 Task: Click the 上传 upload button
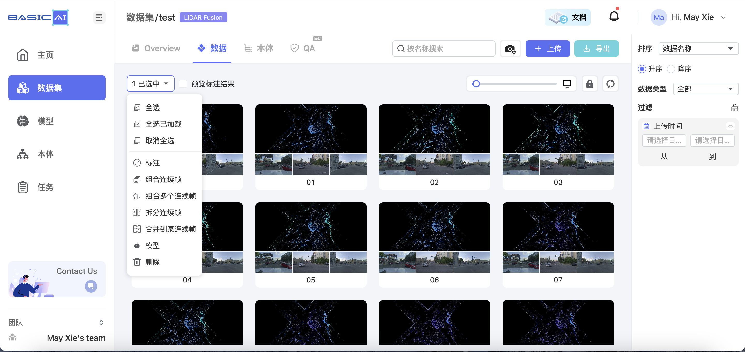547,49
